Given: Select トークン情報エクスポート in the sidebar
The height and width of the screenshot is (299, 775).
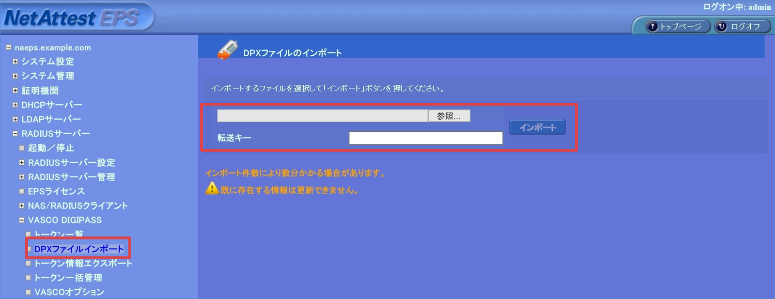Looking at the screenshot, I should click(83, 263).
